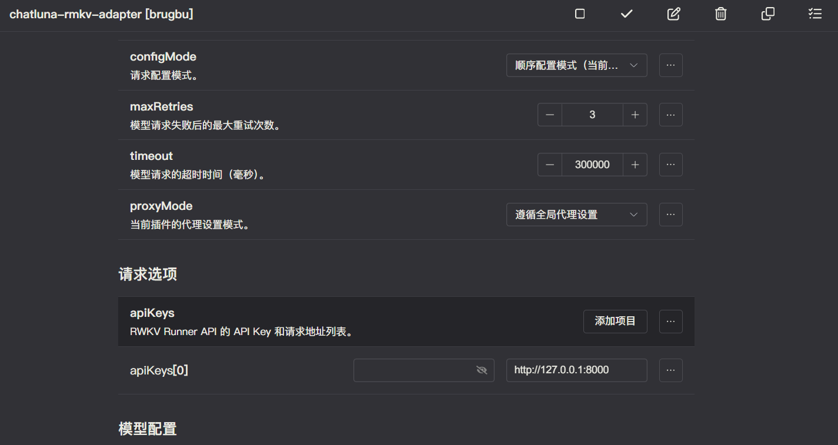Click the 添加项目 button to add an apiKey

tap(615, 322)
